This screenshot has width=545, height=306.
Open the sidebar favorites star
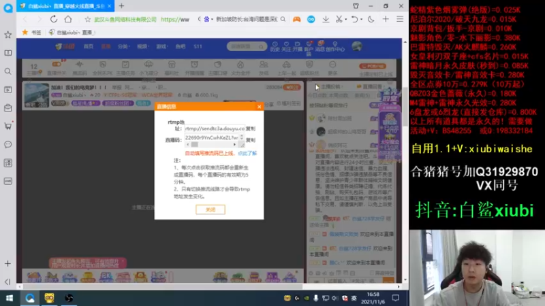point(8,35)
